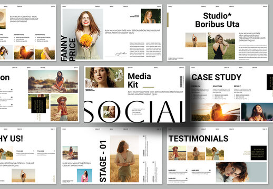273x189 pixels.
Task: Click the black text box on Testimonials slide
Action: click(259, 153)
